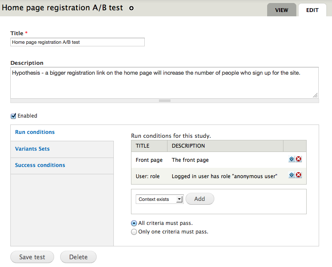Image resolution: width=332 pixels, height=267 pixels.
Task: Click the plus shortcut icon beside page title
Action: (x=131, y=8)
